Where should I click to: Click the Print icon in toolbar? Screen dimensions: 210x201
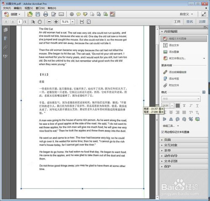(x=45, y=14)
